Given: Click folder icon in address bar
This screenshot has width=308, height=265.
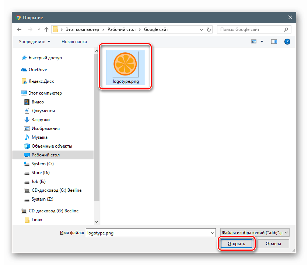Looking at the screenshot, I should point(55,29).
